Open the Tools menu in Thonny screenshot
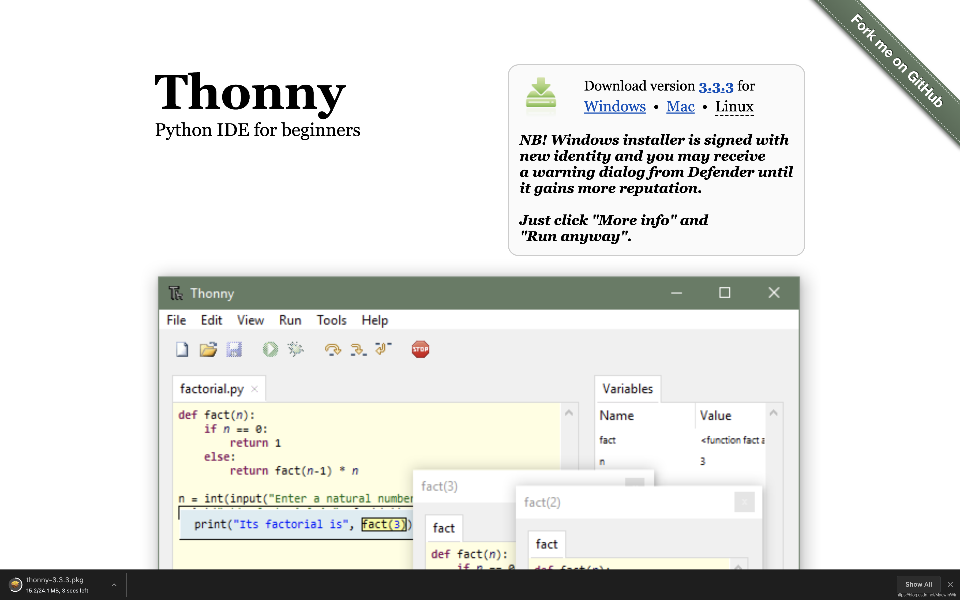This screenshot has width=960, height=600. 331,320
